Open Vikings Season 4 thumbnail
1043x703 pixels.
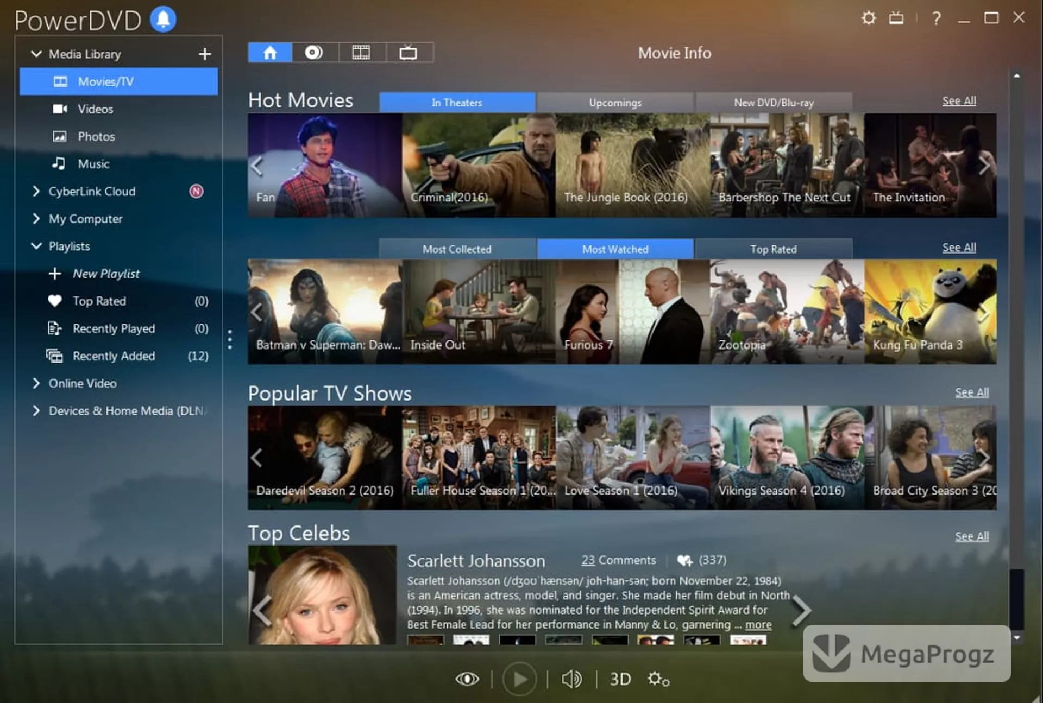tap(787, 458)
